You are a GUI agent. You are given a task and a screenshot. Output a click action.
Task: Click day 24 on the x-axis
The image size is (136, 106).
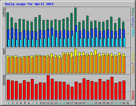point(100,103)
